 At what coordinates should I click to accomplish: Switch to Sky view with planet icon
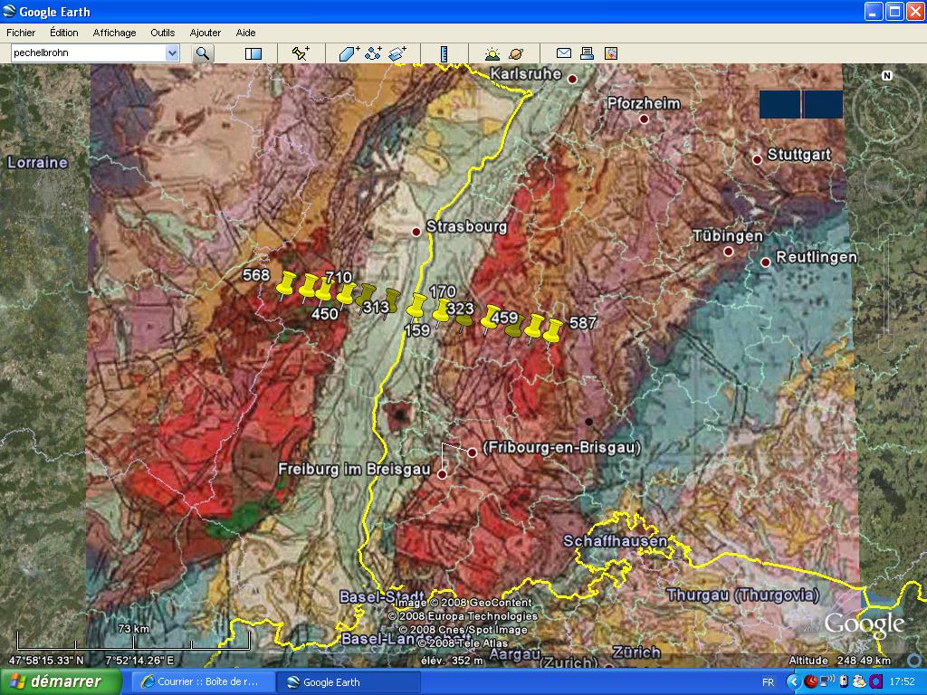point(516,53)
